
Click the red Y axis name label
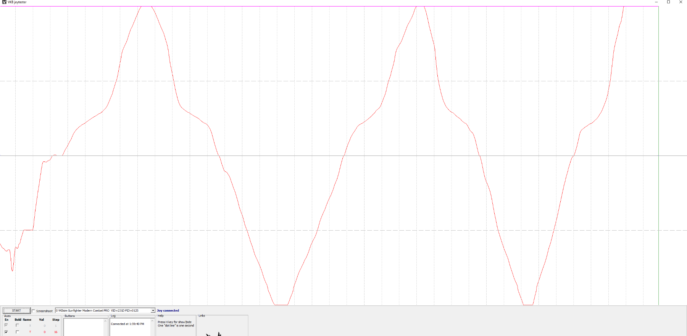[30, 332]
